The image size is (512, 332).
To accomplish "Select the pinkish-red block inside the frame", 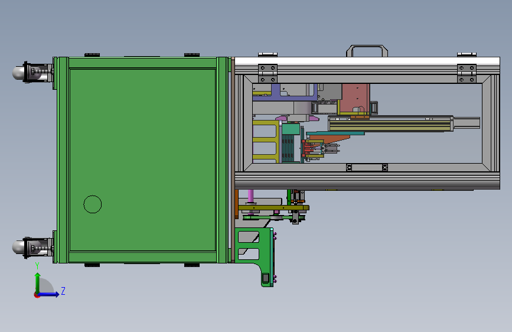I will 355,99.
